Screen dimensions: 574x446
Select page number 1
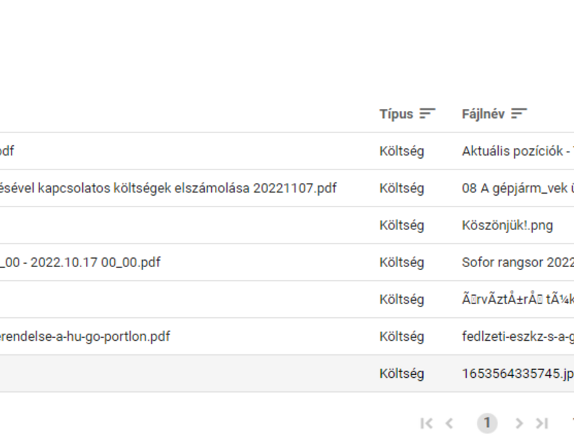pyautogui.click(x=487, y=423)
